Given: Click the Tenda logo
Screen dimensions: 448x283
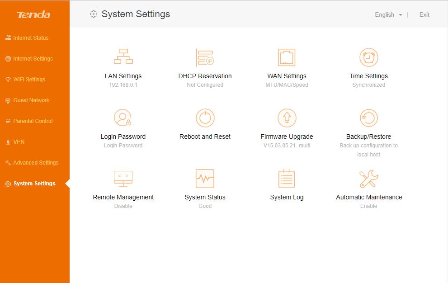Looking at the screenshot, I should point(33,14).
